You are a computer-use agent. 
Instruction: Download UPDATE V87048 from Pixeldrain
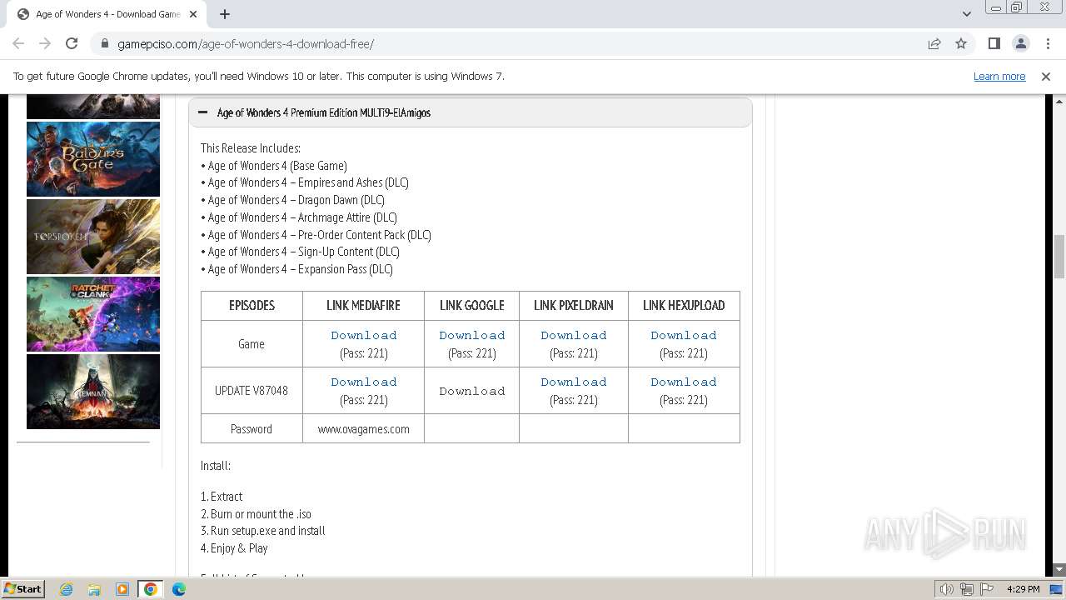click(x=574, y=382)
